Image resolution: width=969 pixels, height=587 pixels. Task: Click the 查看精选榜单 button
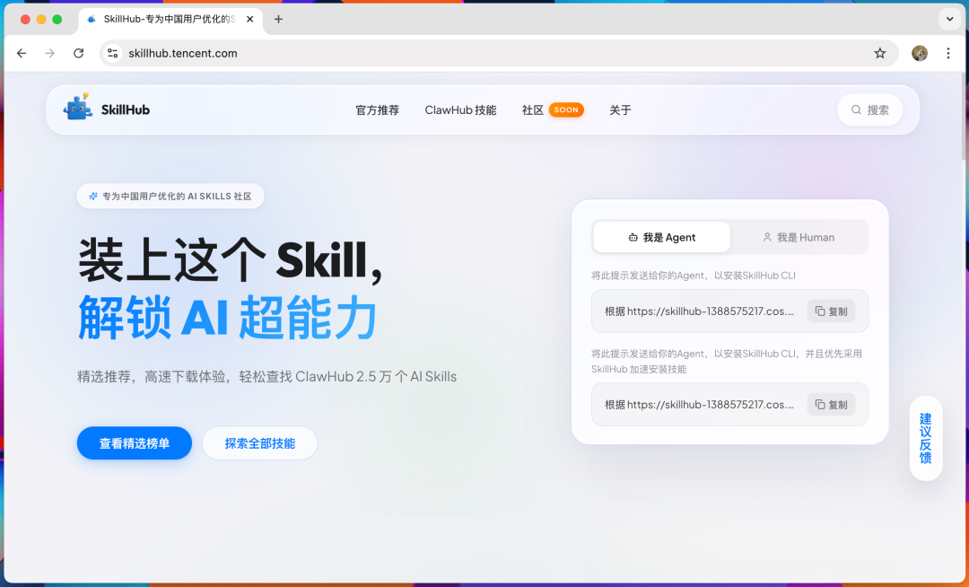point(134,443)
